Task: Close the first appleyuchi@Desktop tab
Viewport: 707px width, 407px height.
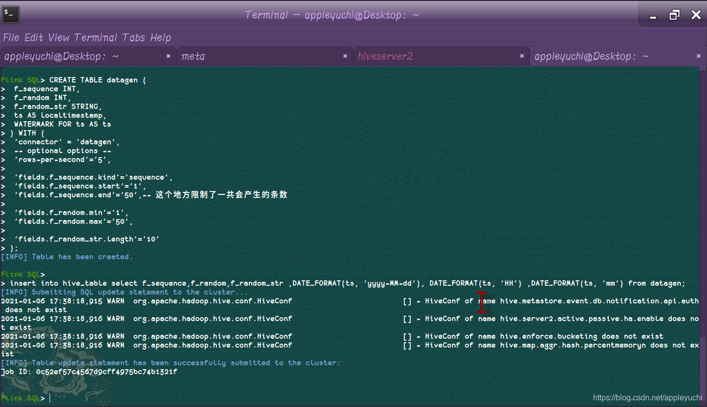Action: (x=168, y=56)
